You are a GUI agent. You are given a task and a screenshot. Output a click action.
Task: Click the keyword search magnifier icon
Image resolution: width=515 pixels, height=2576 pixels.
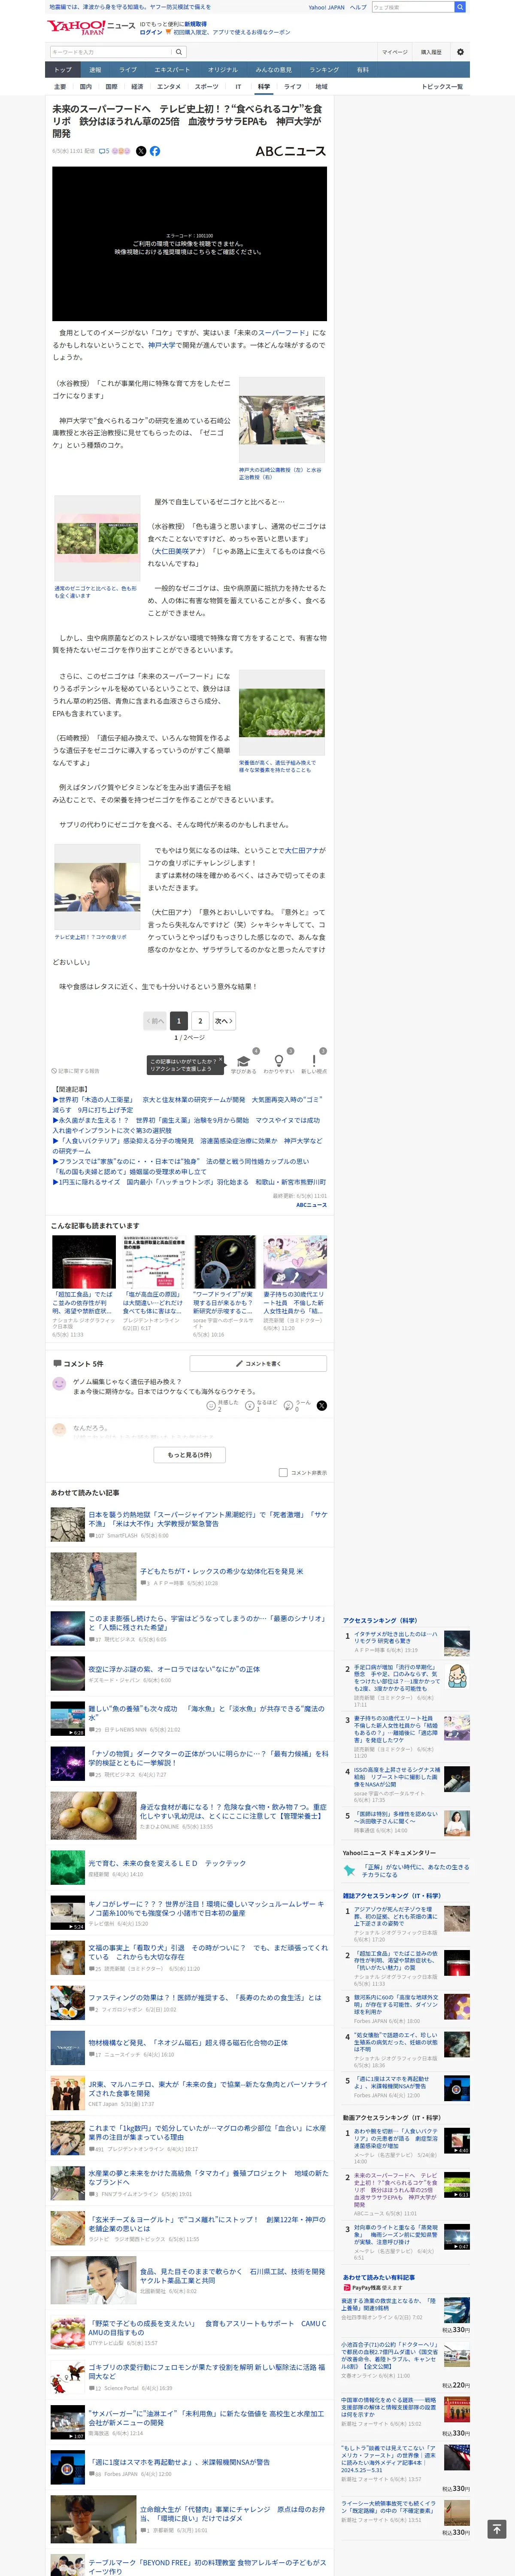179,52
